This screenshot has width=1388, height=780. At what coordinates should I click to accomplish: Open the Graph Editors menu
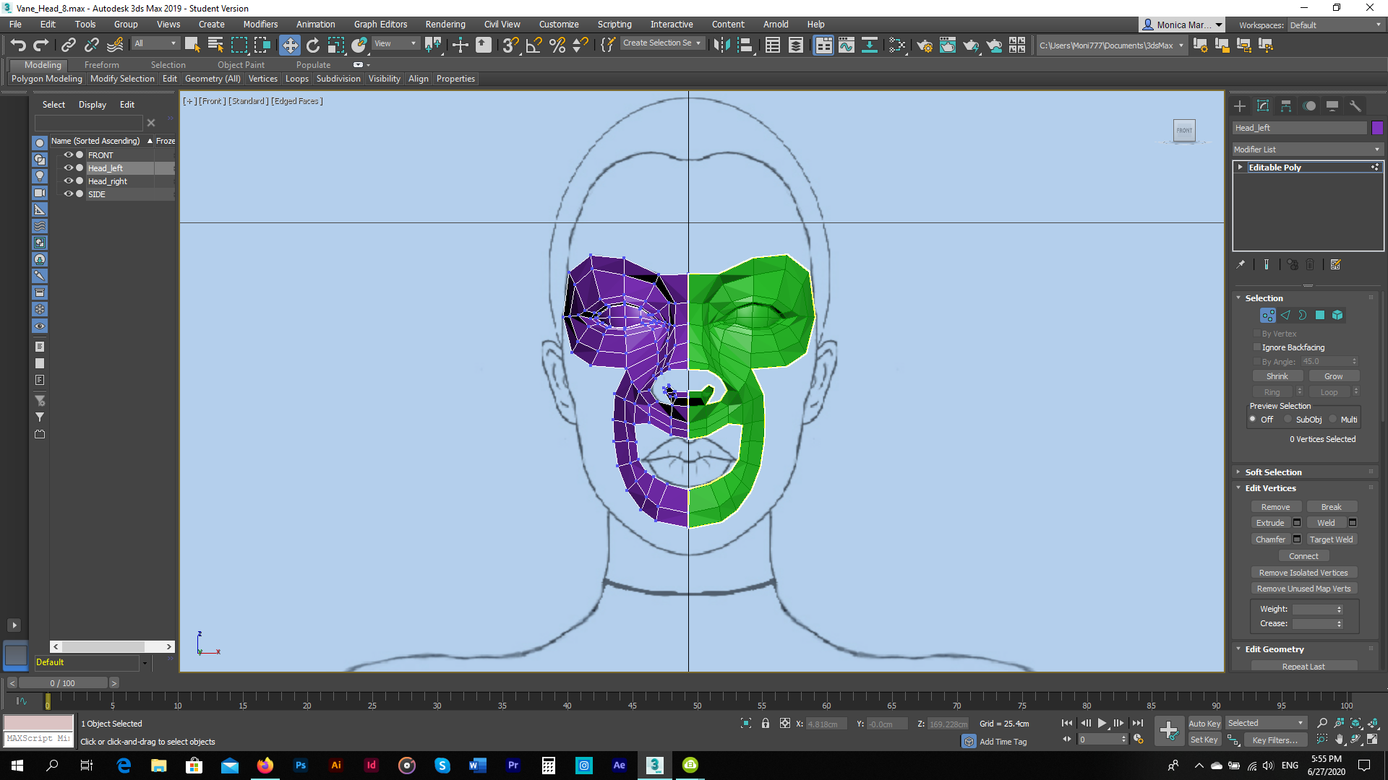380,25
